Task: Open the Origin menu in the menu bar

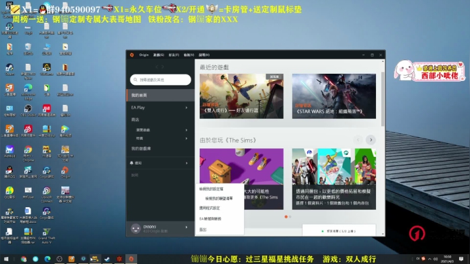Action: click(144, 55)
